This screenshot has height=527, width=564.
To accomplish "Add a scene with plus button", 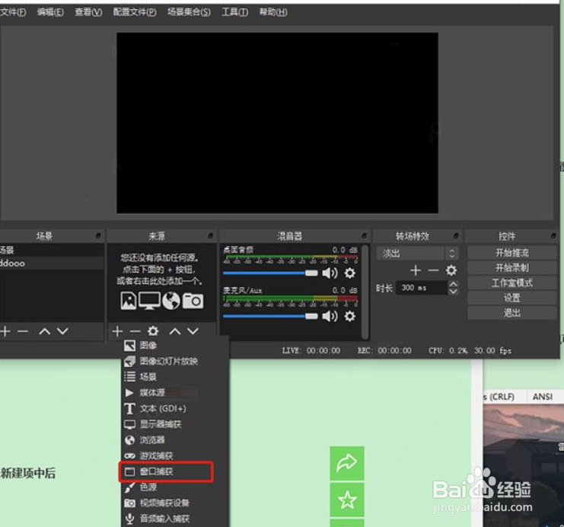I will tap(5, 331).
